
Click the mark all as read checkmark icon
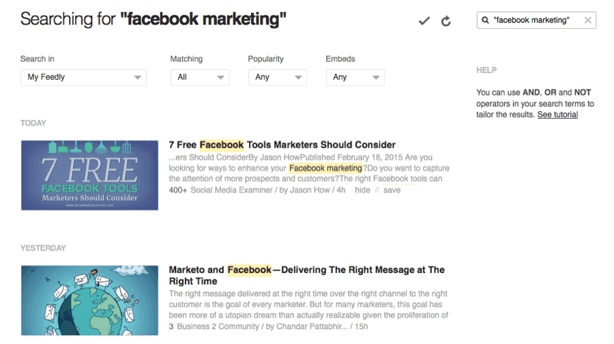coord(424,20)
